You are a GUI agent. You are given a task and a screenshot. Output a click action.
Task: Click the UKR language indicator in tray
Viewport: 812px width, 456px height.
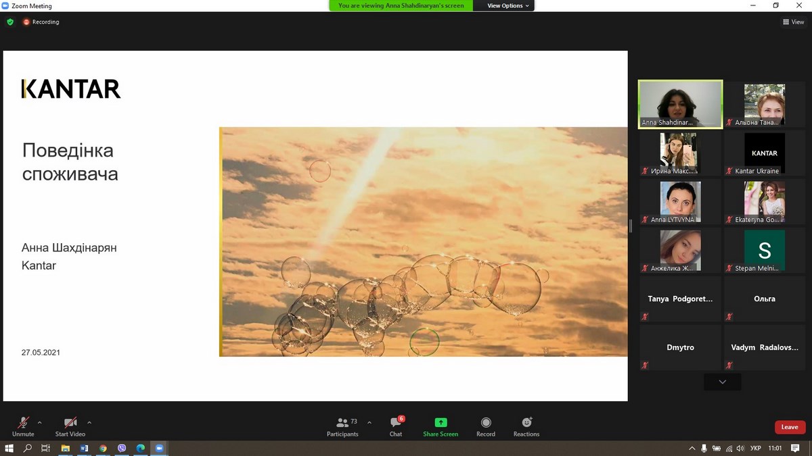757,448
